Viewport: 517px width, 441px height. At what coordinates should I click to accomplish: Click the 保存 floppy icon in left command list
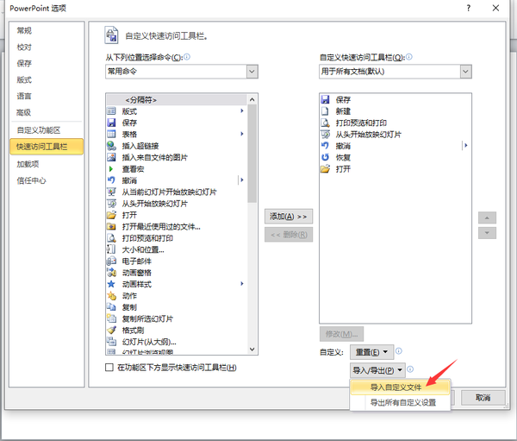click(111, 123)
